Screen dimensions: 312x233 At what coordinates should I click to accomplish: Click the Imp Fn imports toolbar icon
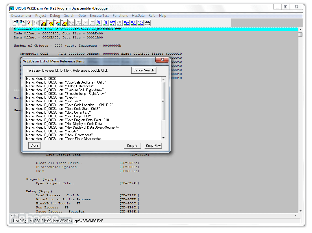pos(99,23)
